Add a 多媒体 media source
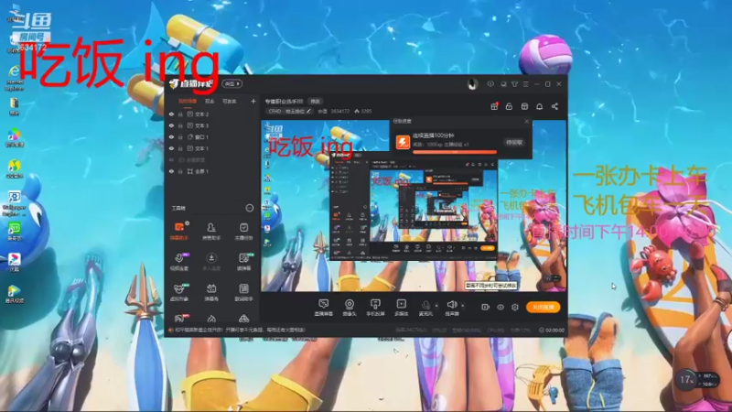Image resolution: width=732 pixels, height=412 pixels. click(402, 308)
